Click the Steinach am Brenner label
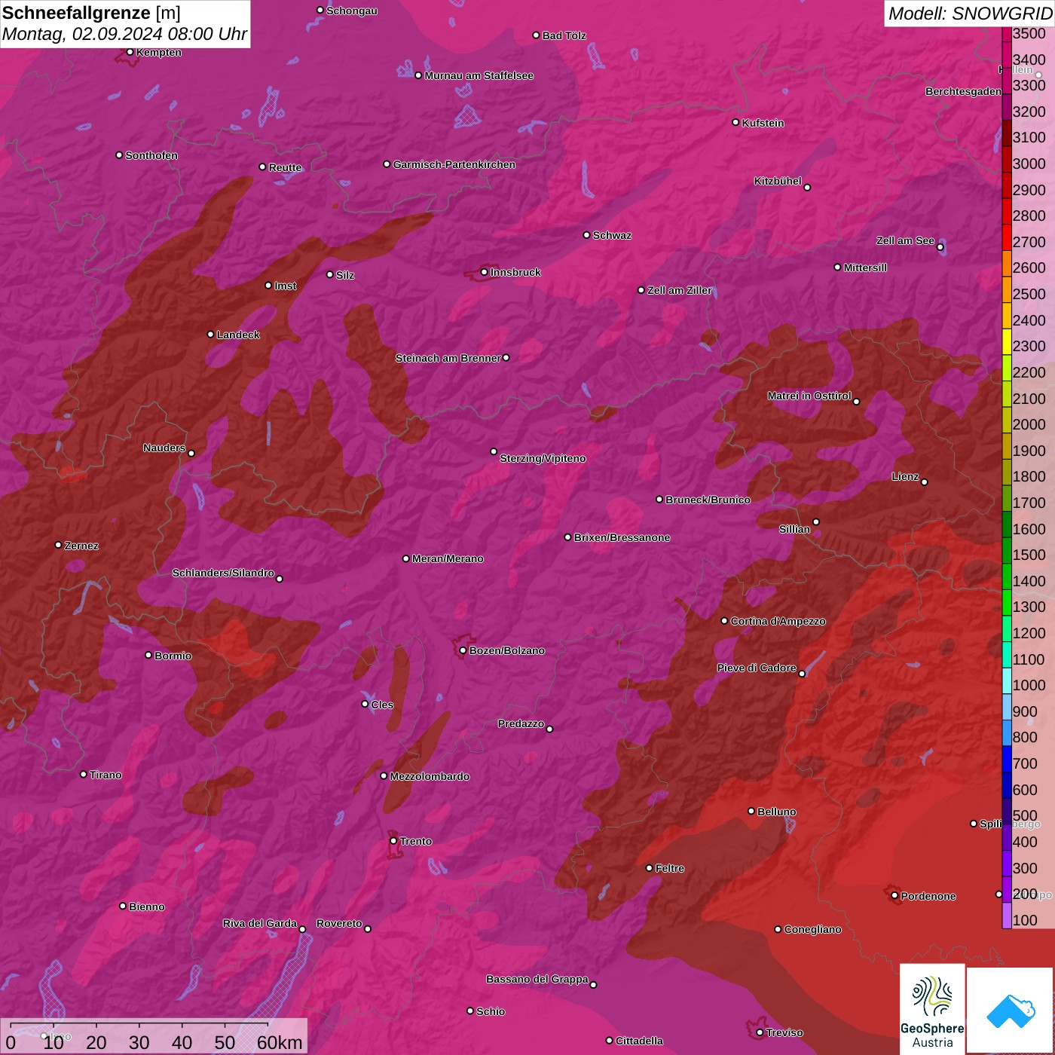Image resolution: width=1055 pixels, height=1055 pixels. click(x=448, y=358)
